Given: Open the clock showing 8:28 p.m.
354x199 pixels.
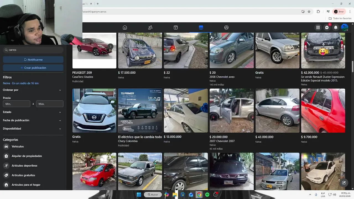Looking at the screenshot, I should 345,195.
